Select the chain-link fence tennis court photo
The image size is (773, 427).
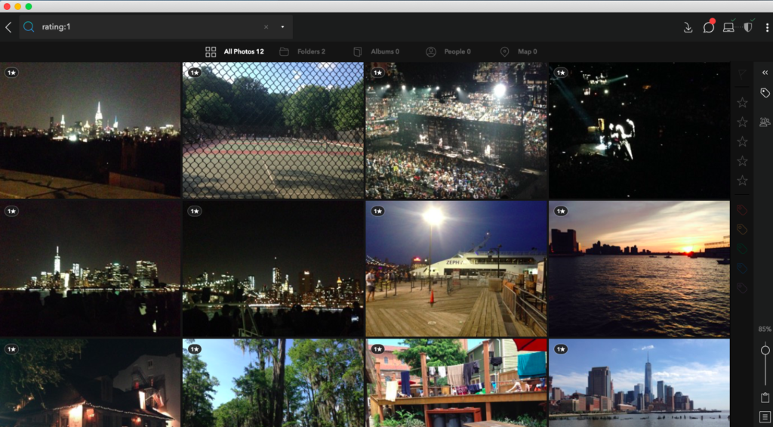pyautogui.click(x=273, y=130)
